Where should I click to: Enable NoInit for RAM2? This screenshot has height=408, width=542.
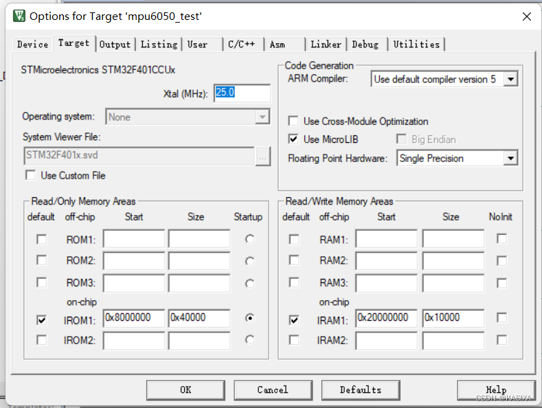click(x=501, y=261)
